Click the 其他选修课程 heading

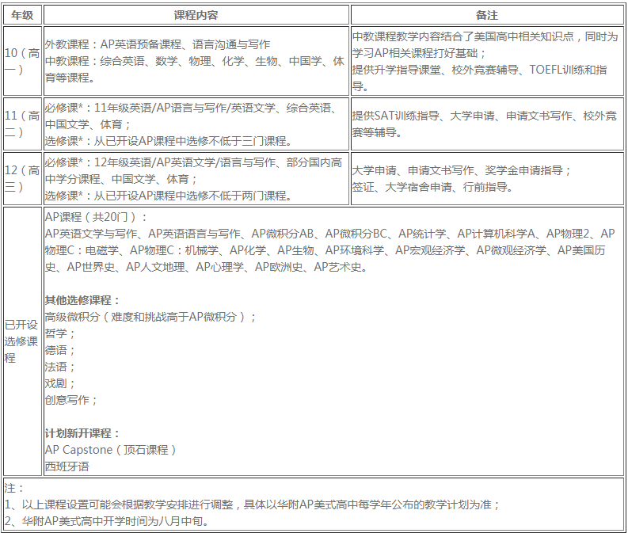click(x=83, y=300)
